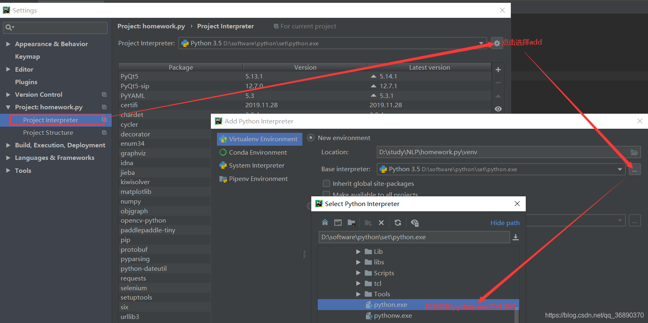
Task: Click the lower ellipsis browse button
Action: (x=635, y=221)
